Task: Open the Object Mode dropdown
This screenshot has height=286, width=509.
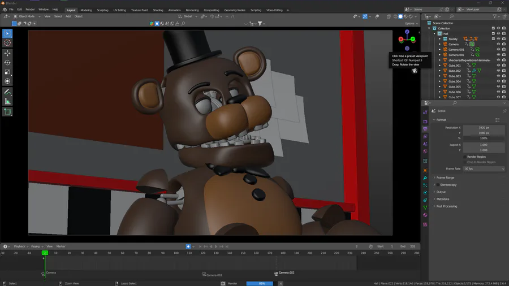Action: [x=27, y=16]
